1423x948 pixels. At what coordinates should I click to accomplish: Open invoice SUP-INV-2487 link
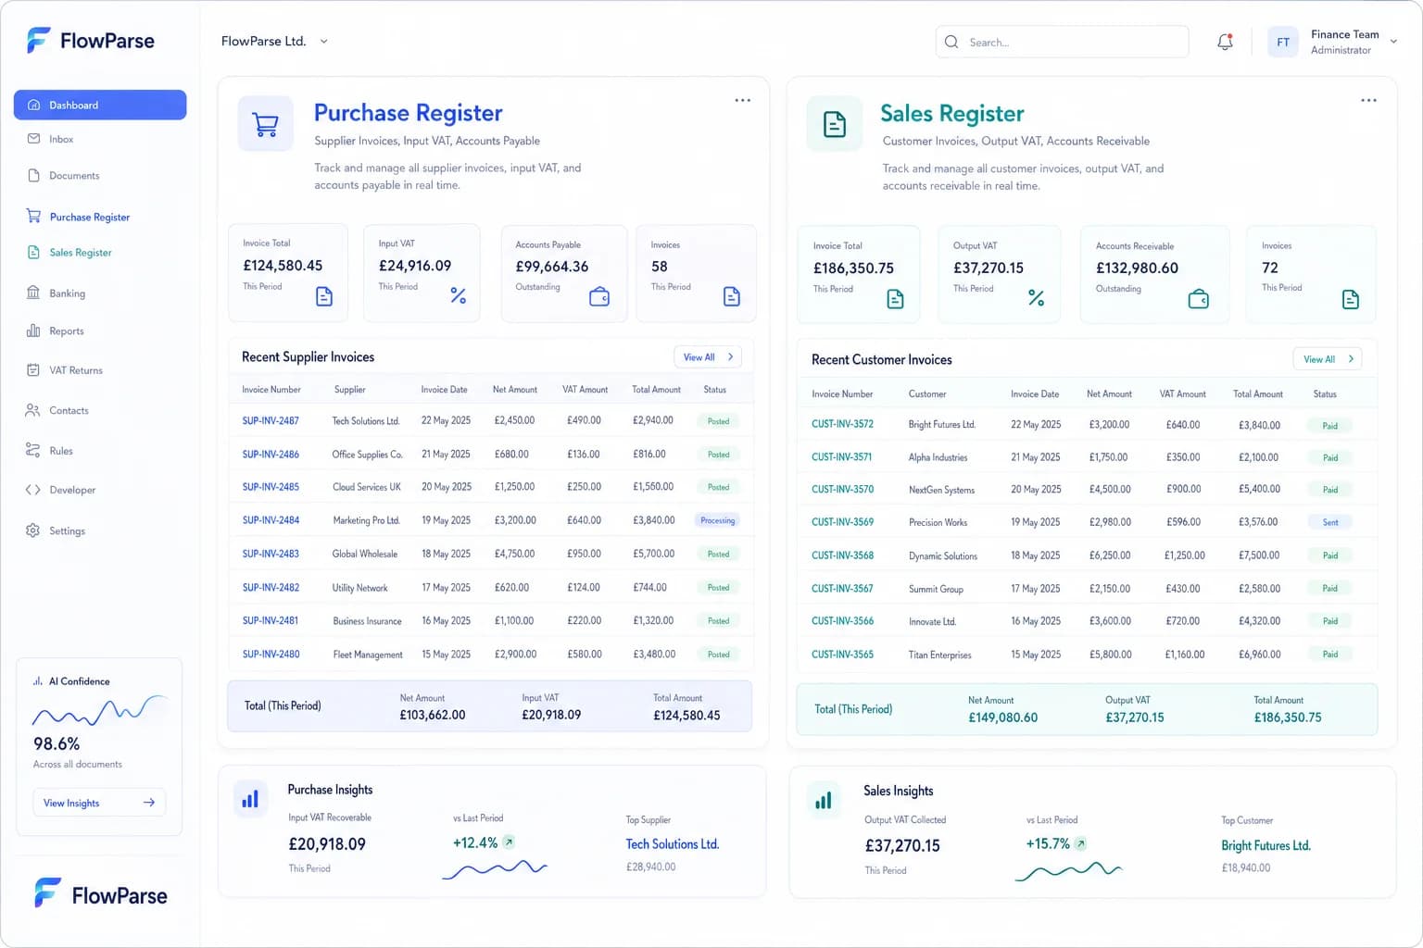(x=271, y=420)
